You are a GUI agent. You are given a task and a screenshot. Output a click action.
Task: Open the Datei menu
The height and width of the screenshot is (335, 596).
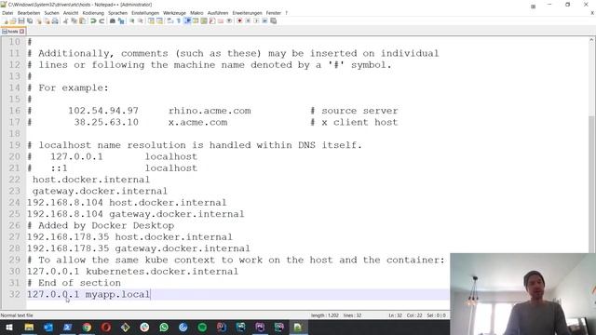[7, 13]
